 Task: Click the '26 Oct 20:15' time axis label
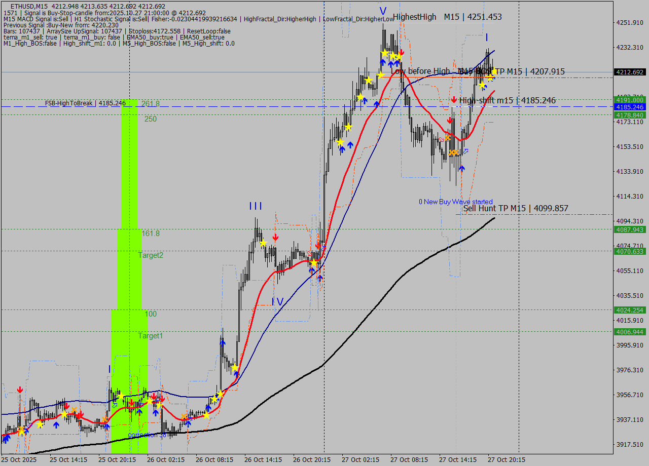click(312, 460)
